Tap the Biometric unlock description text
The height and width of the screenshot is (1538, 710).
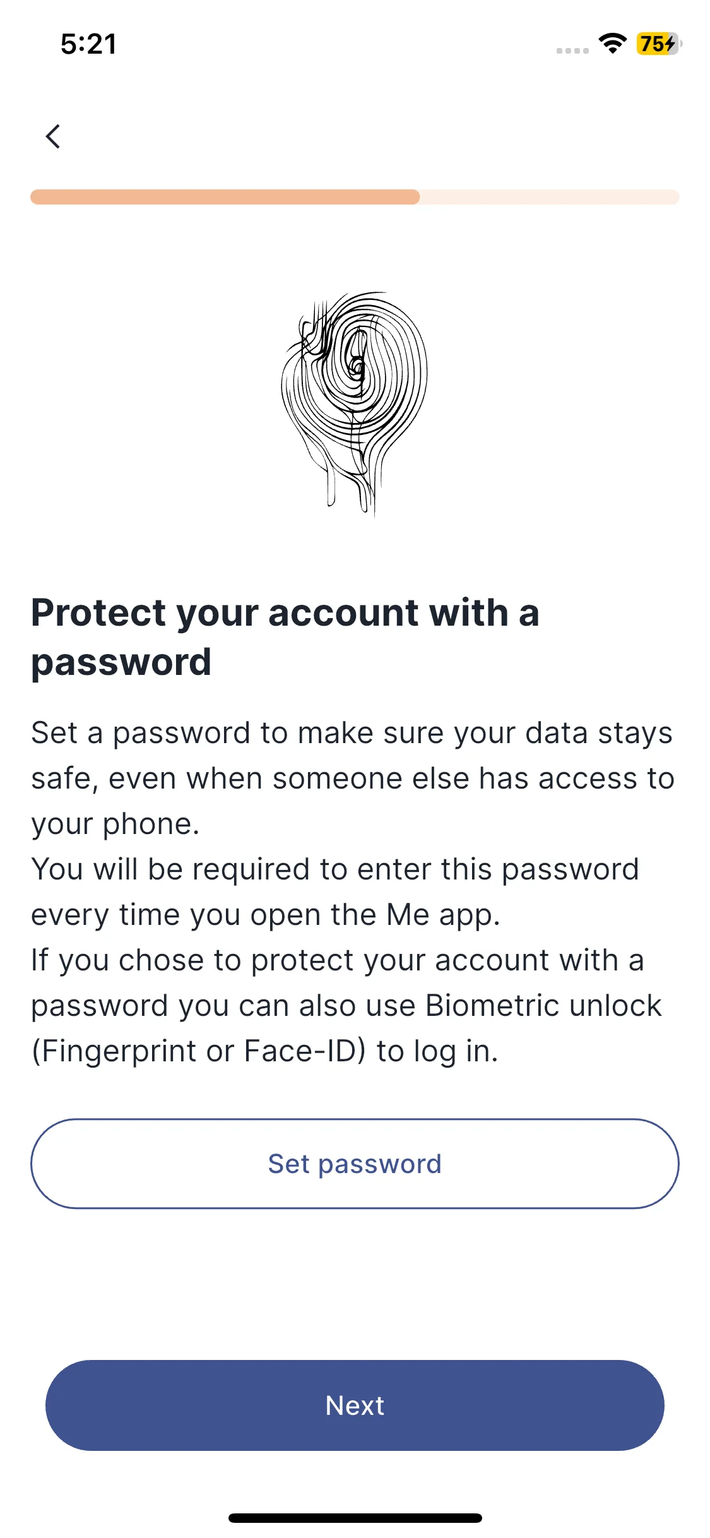click(346, 1006)
